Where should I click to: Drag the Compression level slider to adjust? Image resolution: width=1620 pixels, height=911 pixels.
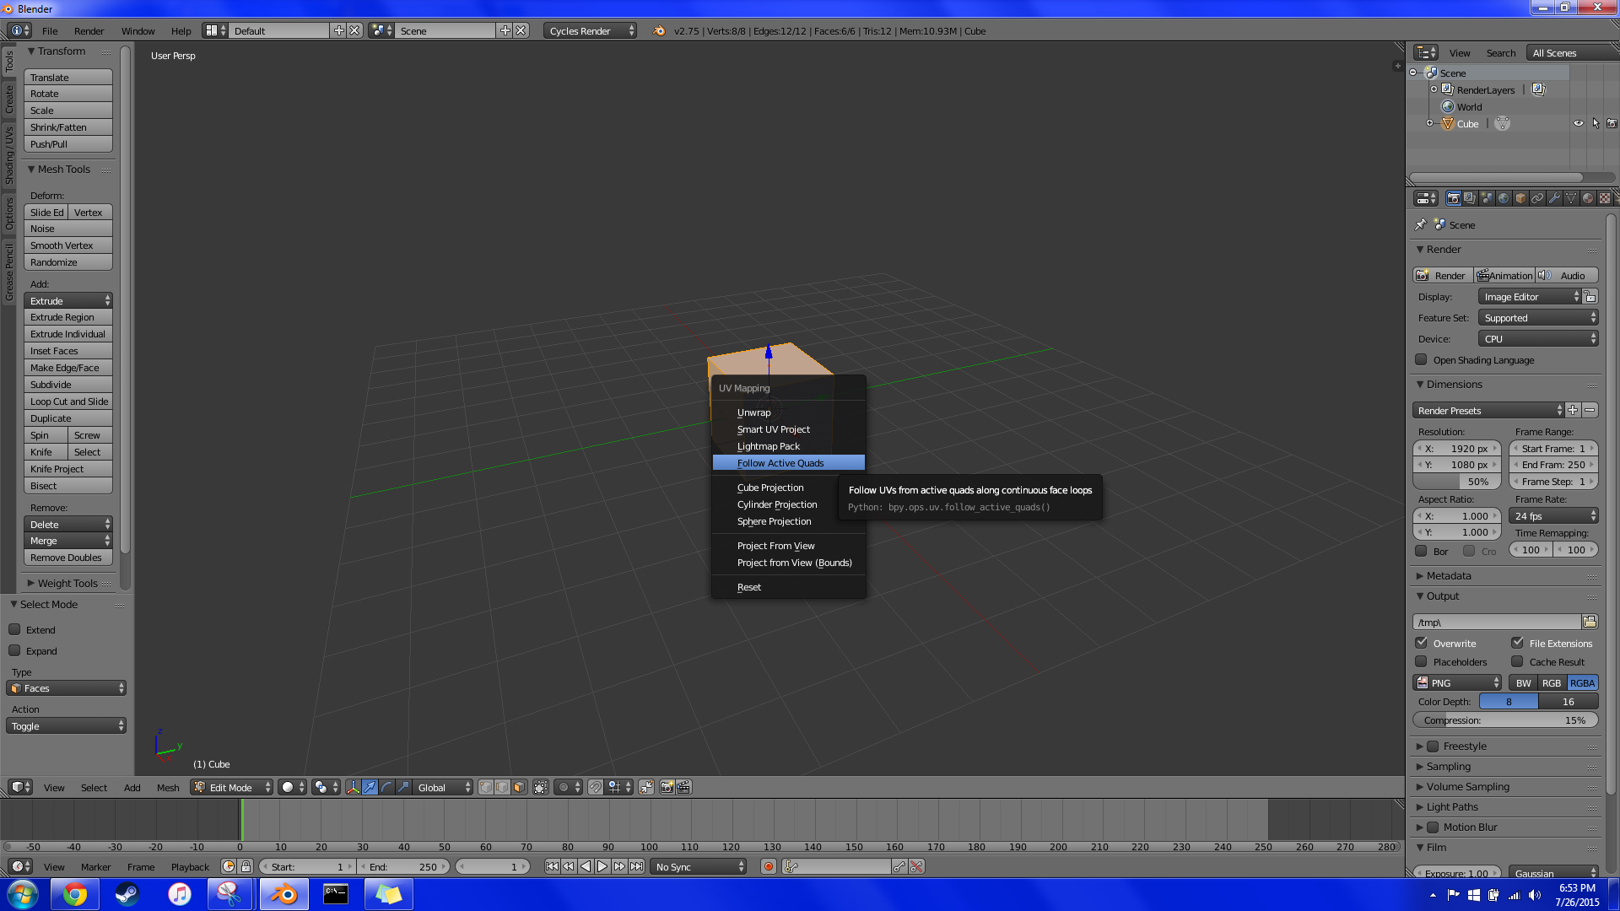point(1505,720)
